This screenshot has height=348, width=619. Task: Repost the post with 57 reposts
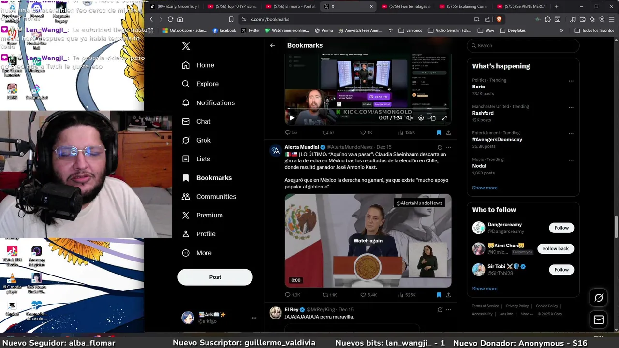328,132
